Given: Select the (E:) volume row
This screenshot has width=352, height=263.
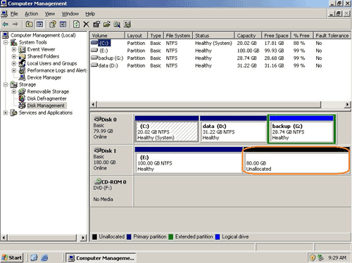Looking at the screenshot, I should click(x=220, y=51).
